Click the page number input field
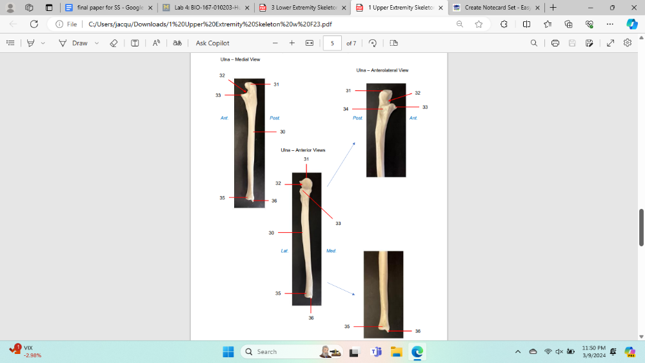This screenshot has width=645, height=363. pos(332,43)
